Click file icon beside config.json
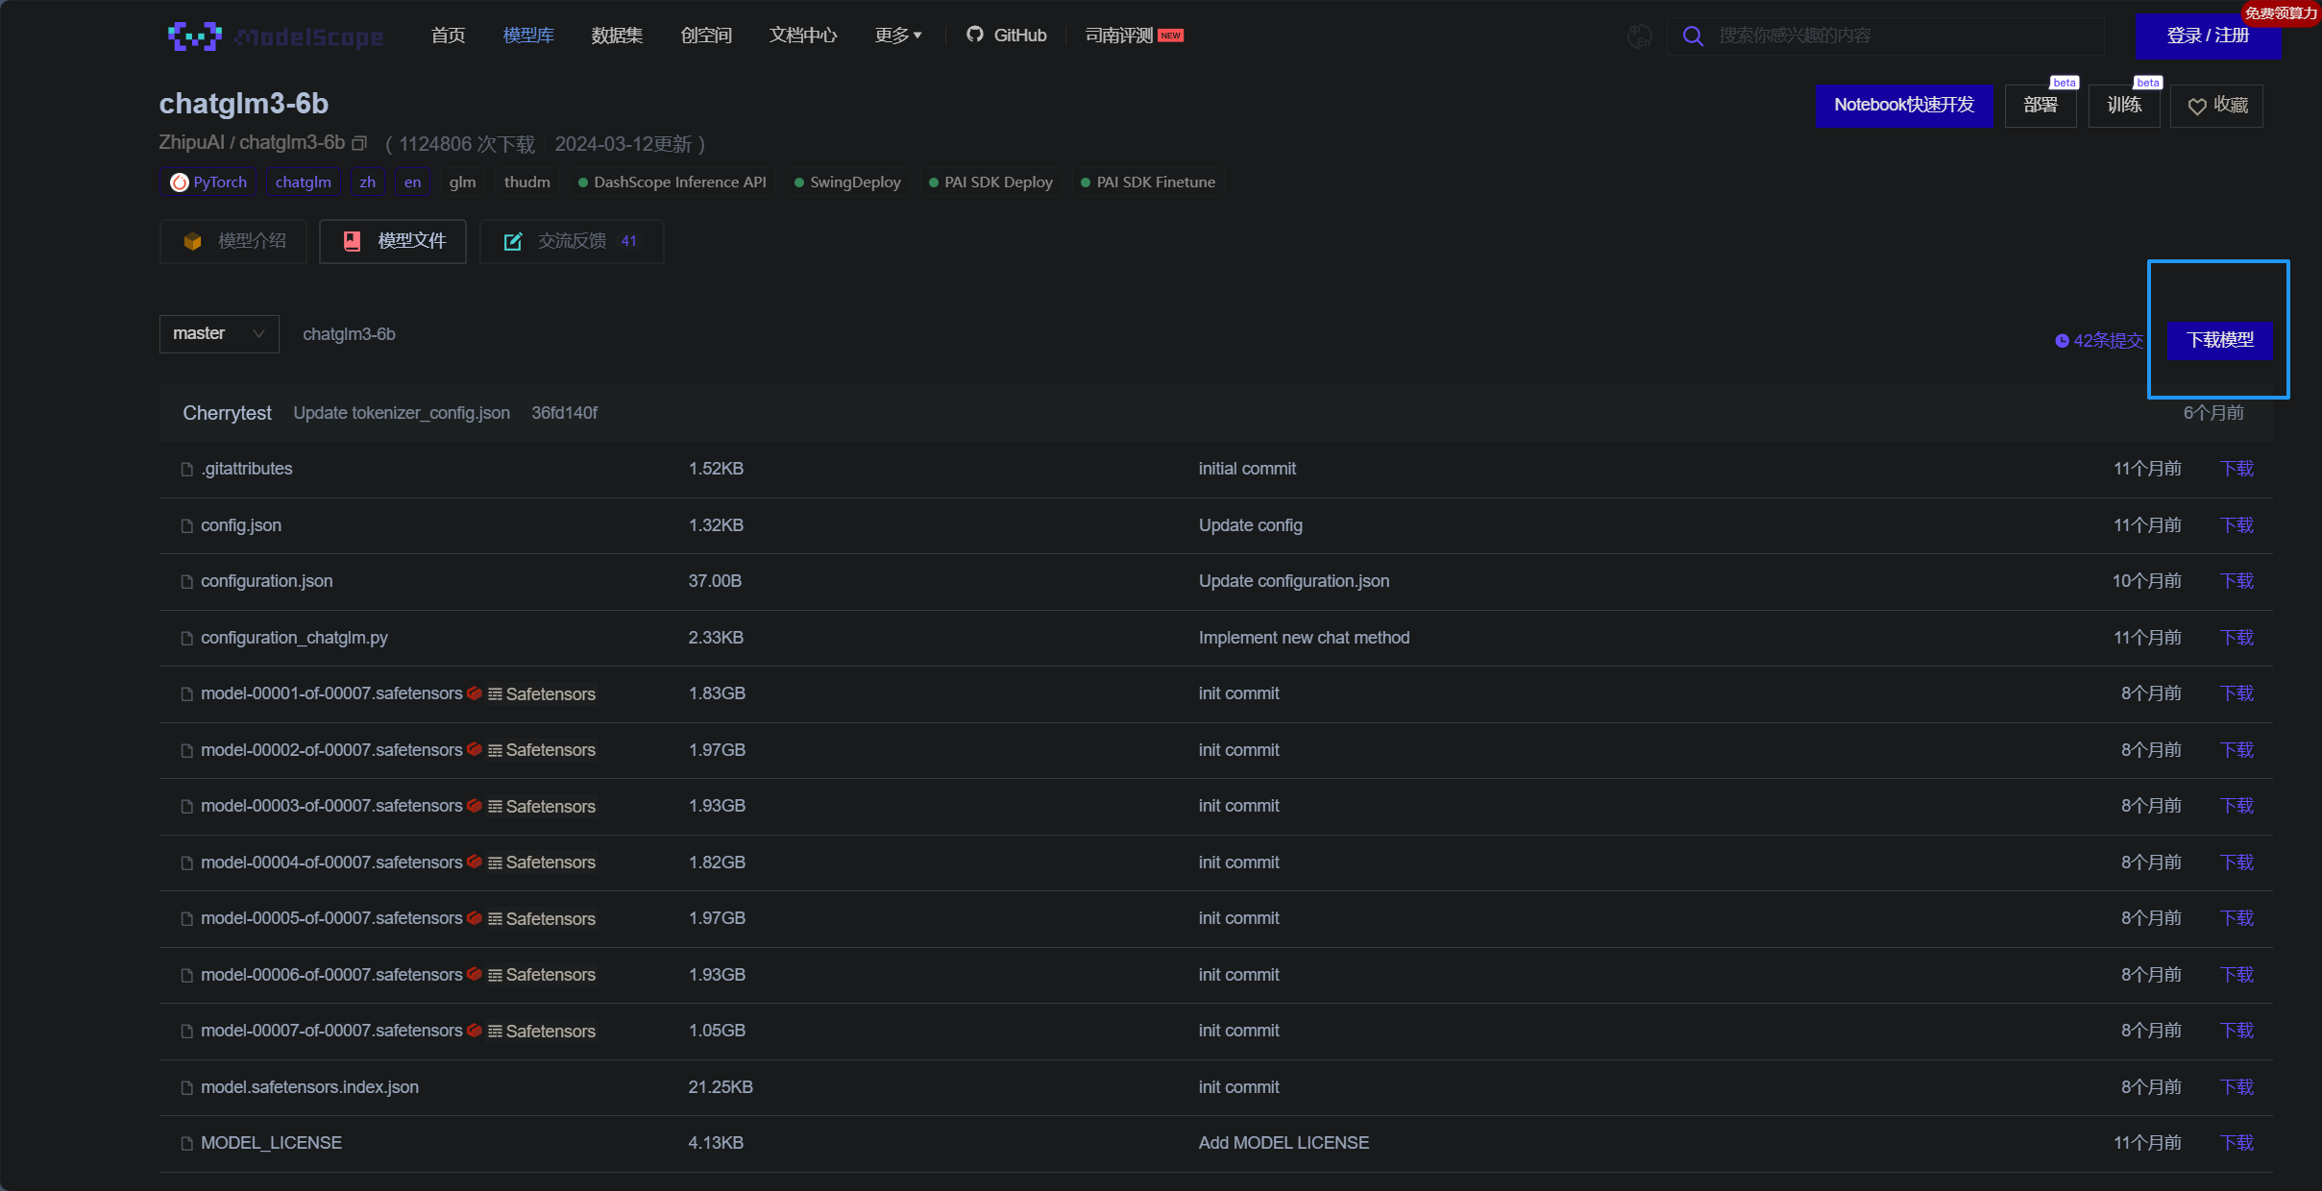The height and width of the screenshot is (1191, 2322). (187, 525)
